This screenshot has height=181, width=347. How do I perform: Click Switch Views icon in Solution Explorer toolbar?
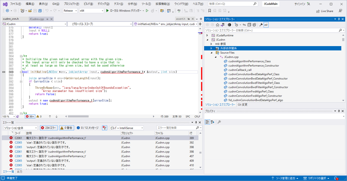(222, 25)
